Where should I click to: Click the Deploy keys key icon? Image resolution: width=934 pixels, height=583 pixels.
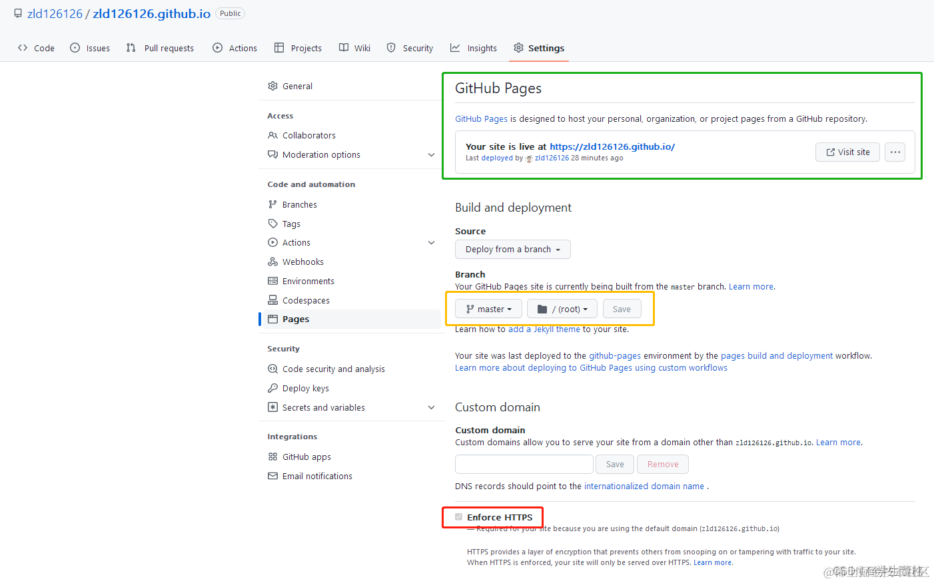pyautogui.click(x=272, y=388)
